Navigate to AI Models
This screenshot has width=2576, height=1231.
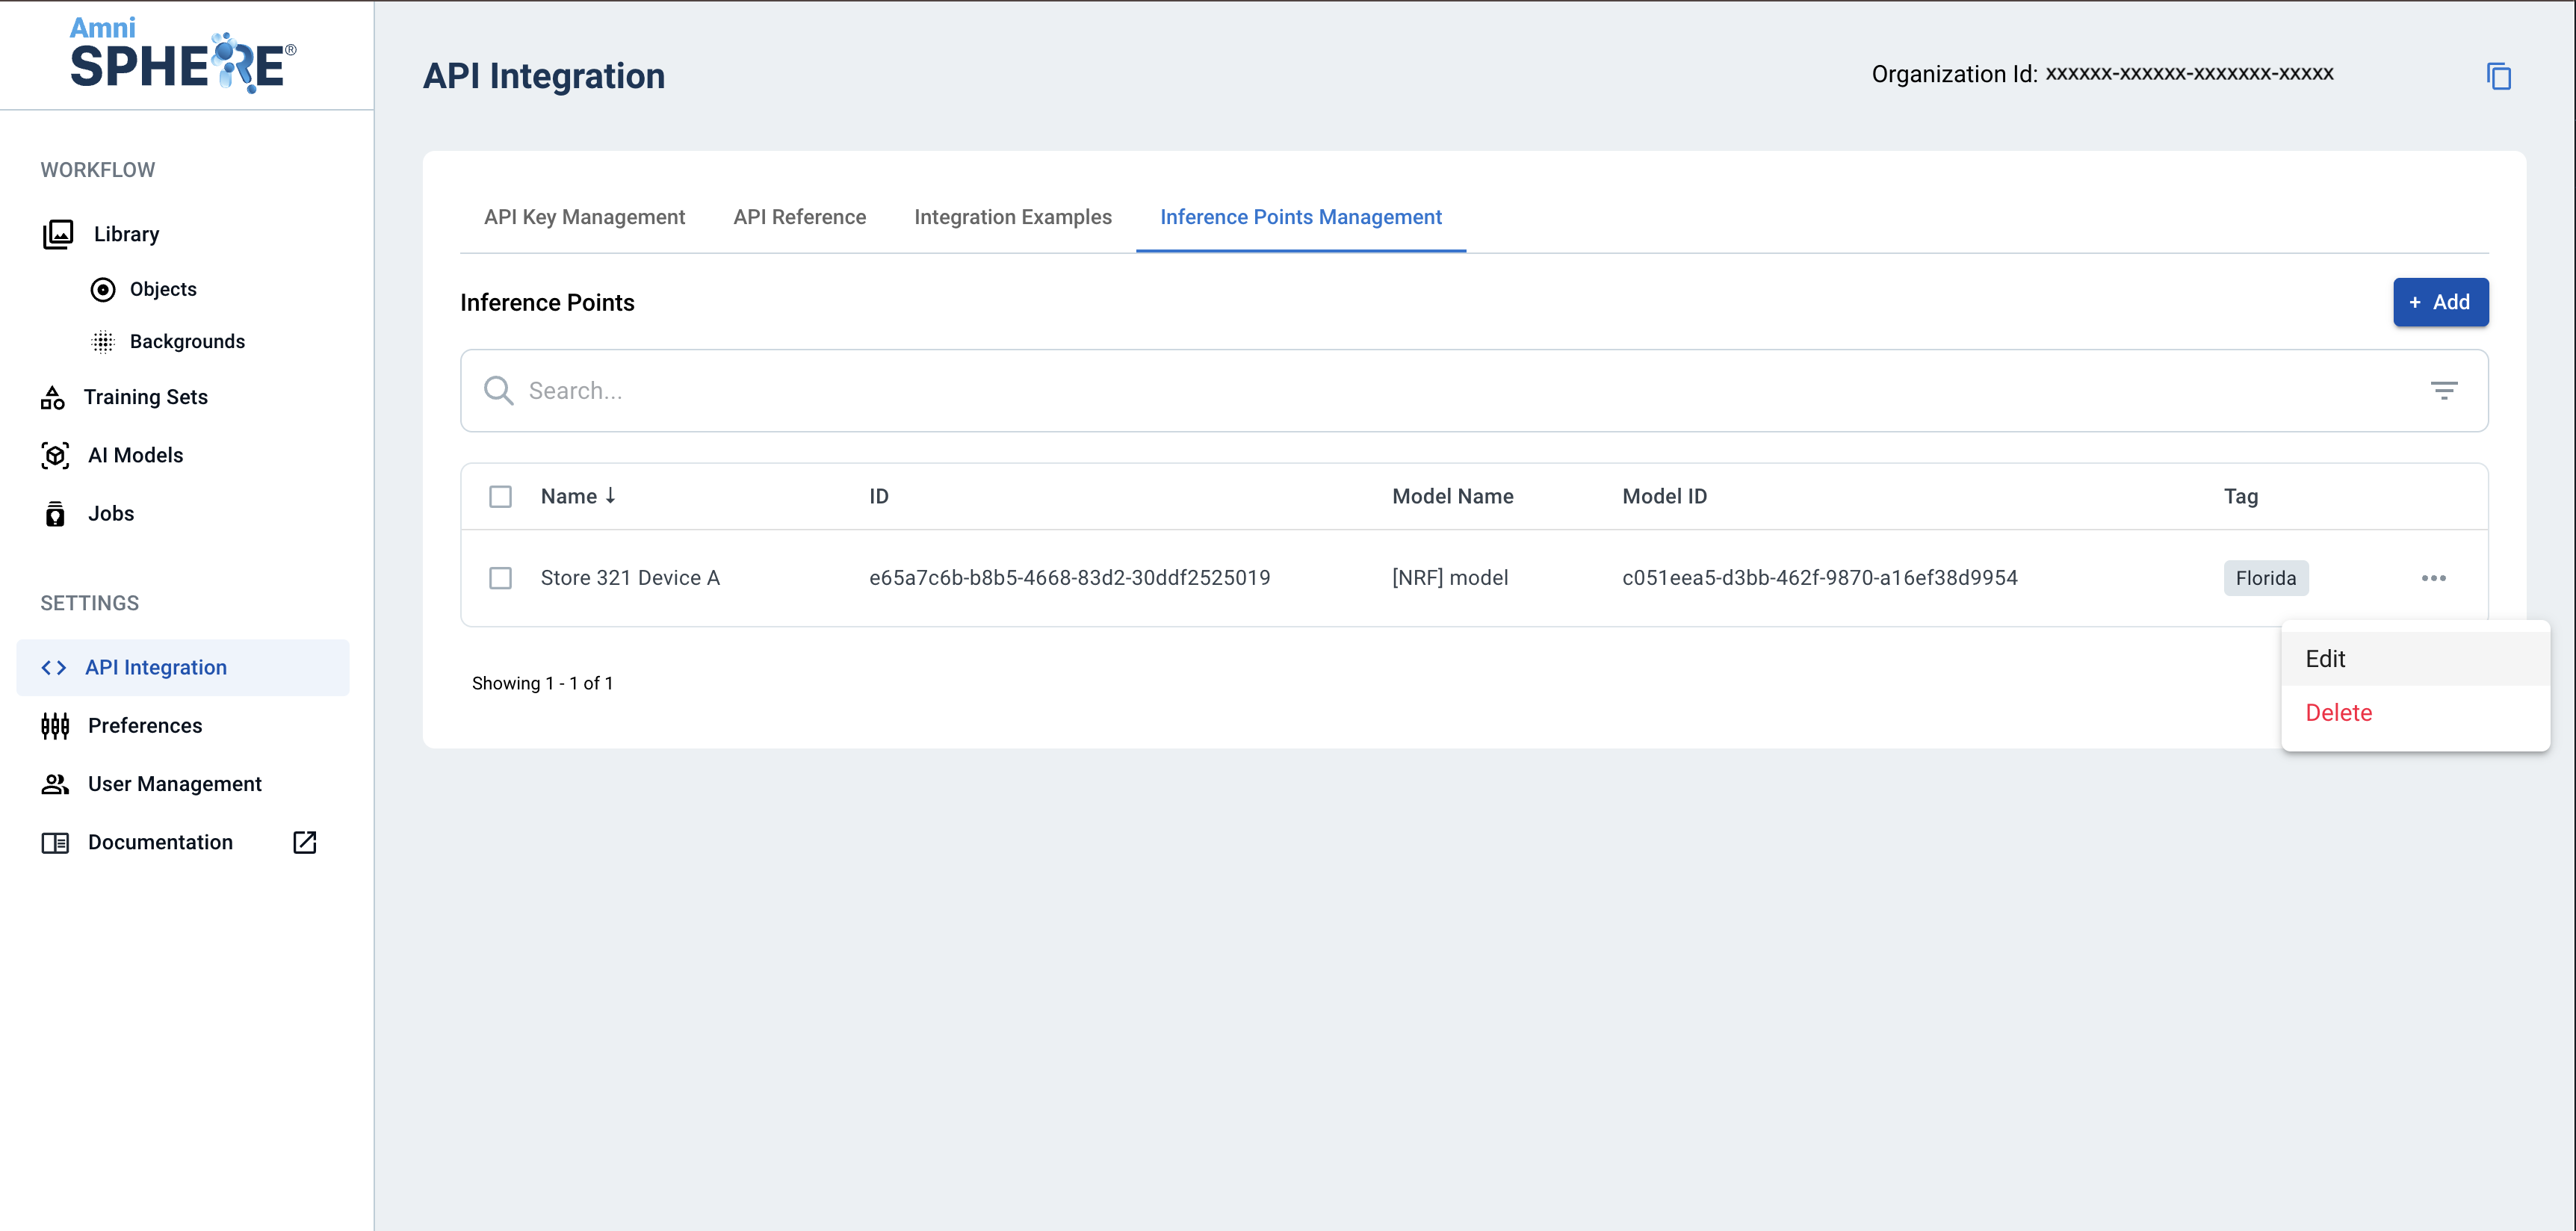click(135, 455)
